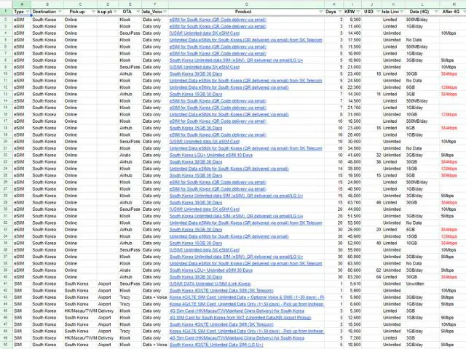Click the Delivery cell in the 7,200 row

[x=108, y=338]
